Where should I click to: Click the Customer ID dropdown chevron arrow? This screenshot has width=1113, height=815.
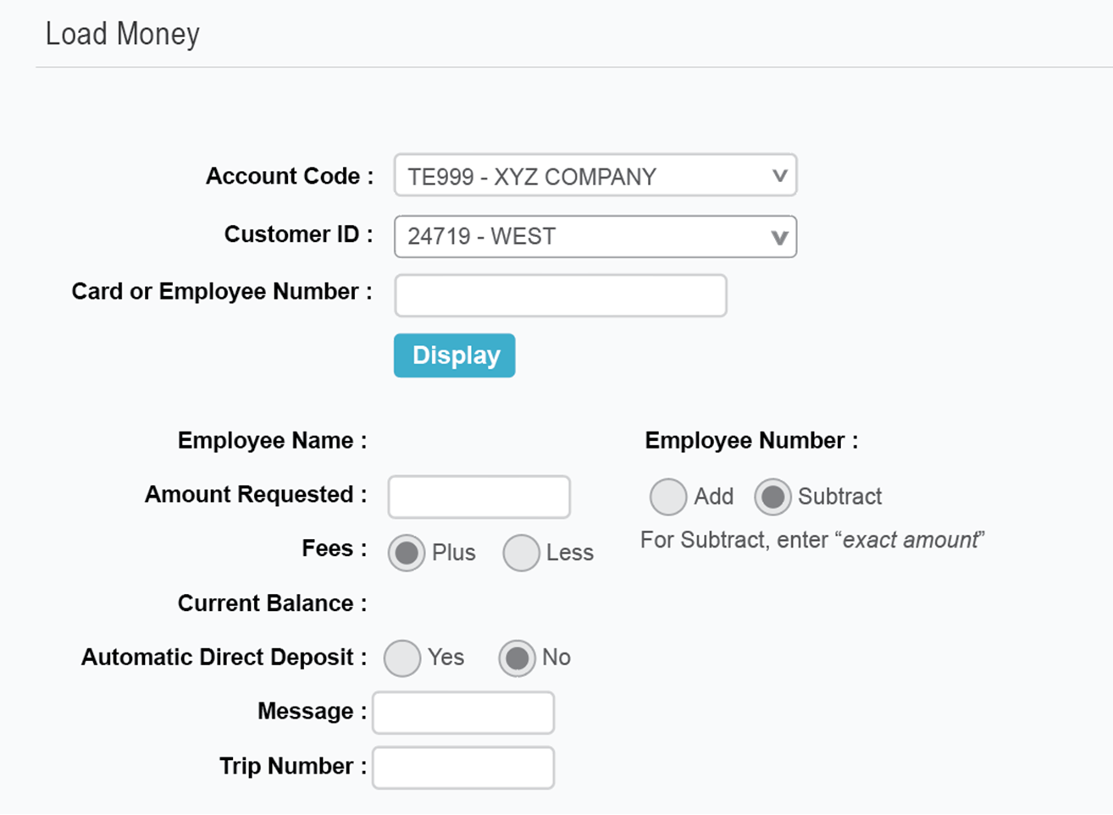pyautogui.click(x=778, y=237)
